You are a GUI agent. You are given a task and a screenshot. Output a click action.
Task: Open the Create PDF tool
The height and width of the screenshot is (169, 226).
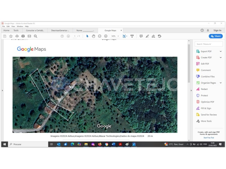(x=206, y=57)
